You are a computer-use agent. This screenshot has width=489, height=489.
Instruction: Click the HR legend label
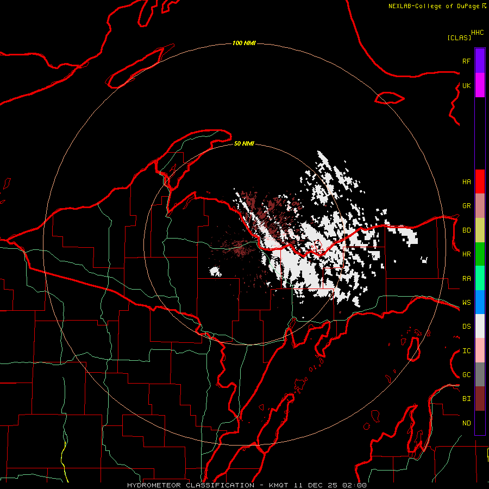[466, 254]
